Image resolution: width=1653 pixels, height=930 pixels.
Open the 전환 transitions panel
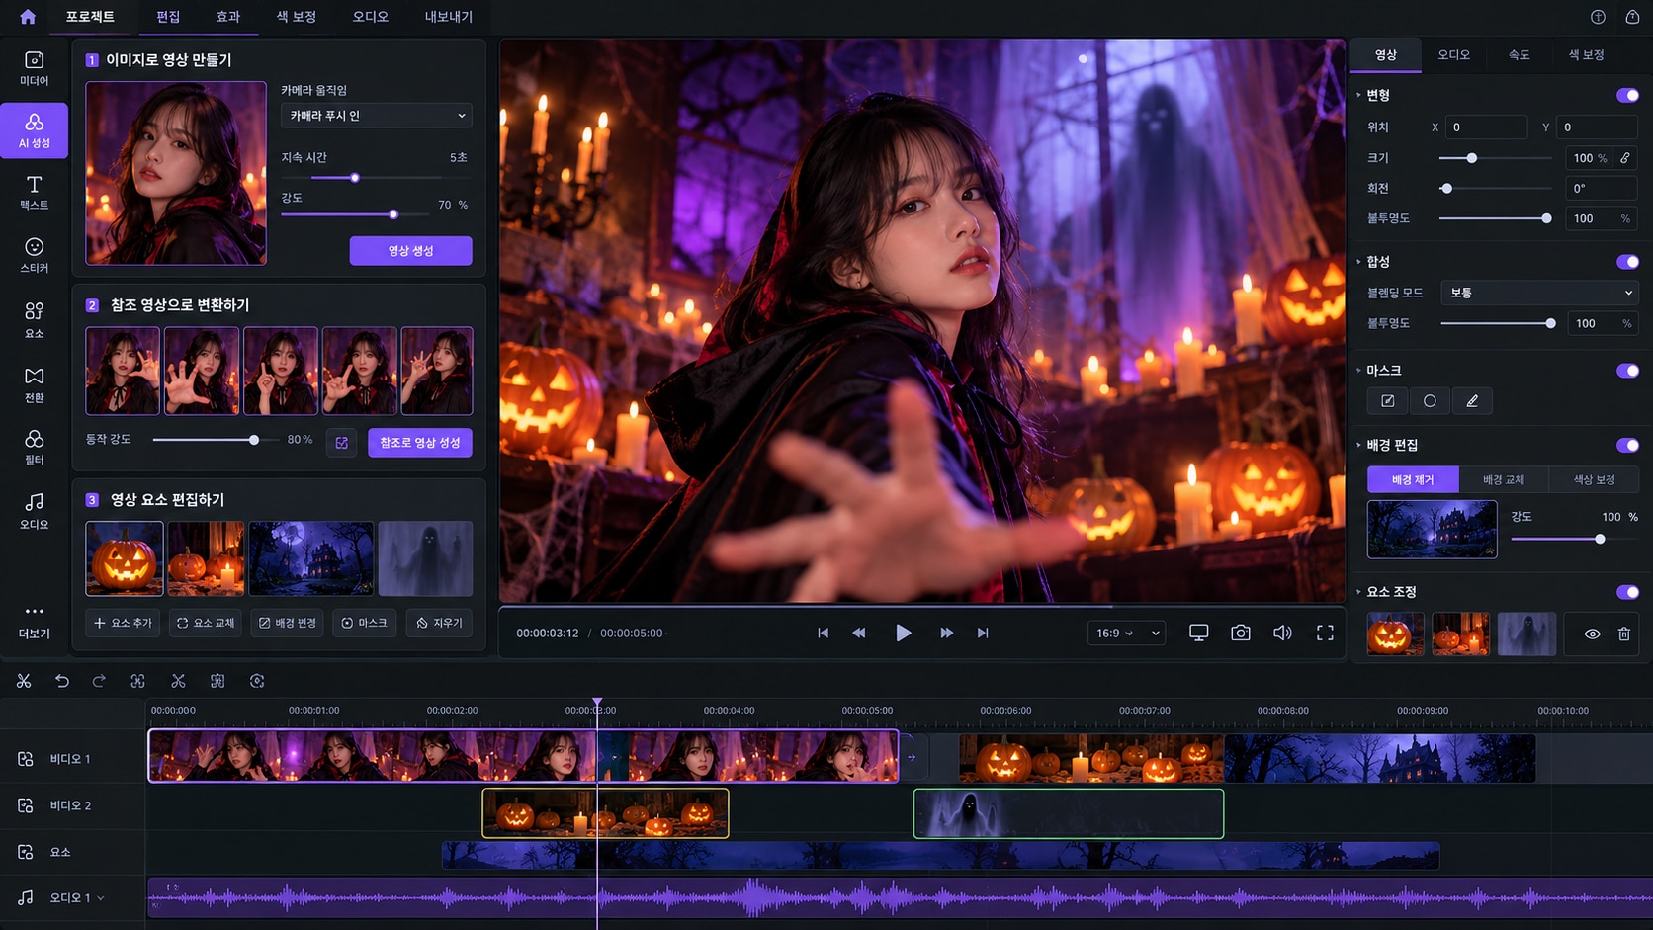pyautogui.click(x=35, y=384)
